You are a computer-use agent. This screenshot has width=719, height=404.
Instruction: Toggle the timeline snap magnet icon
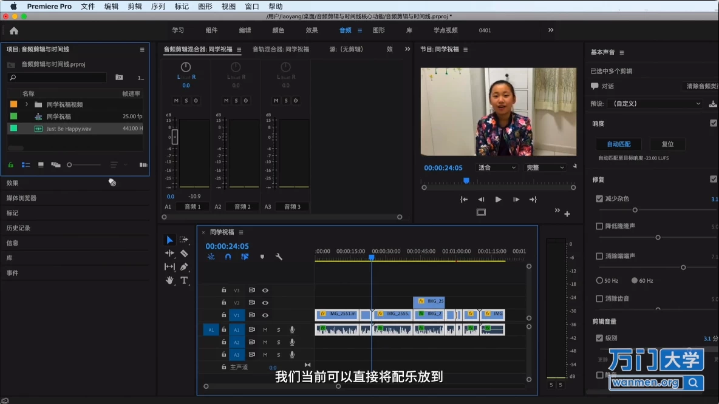[228, 257]
